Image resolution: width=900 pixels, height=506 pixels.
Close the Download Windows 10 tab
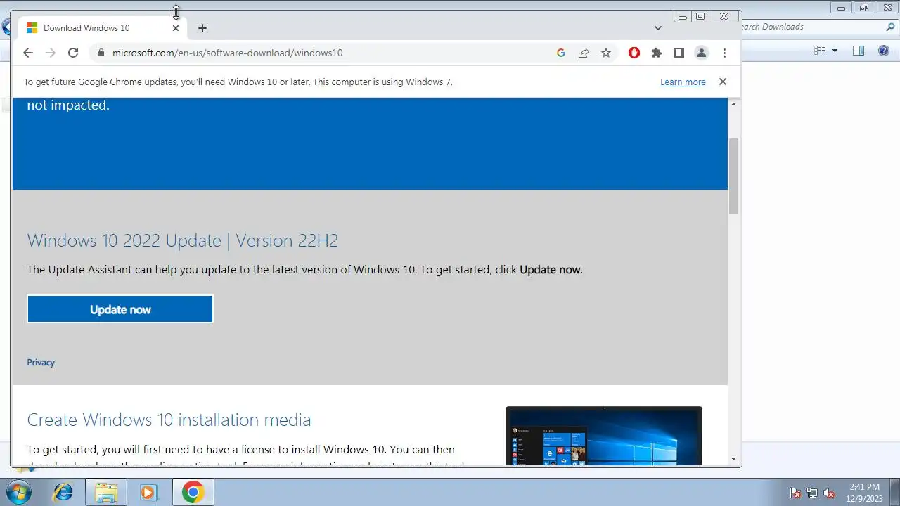[x=176, y=28]
